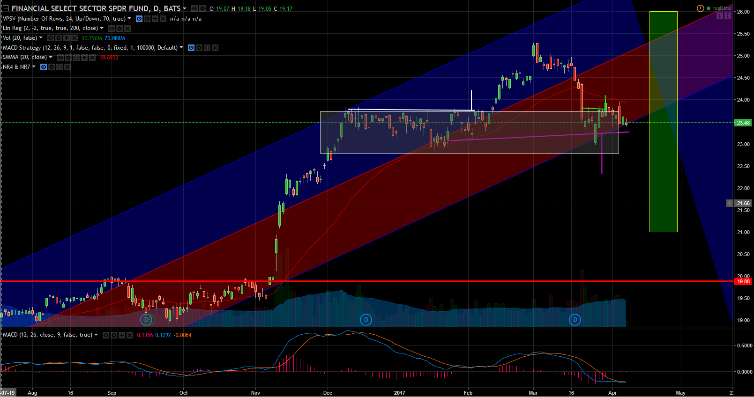
Task: Click the dividend marker near December
Action: pos(366,320)
